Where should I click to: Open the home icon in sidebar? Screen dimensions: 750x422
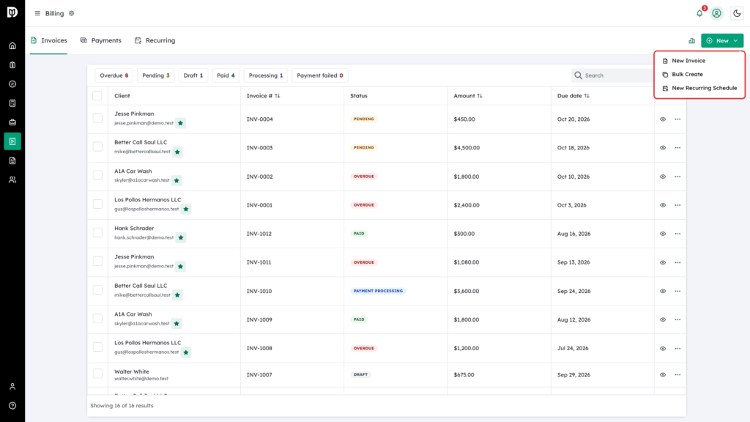[12, 46]
